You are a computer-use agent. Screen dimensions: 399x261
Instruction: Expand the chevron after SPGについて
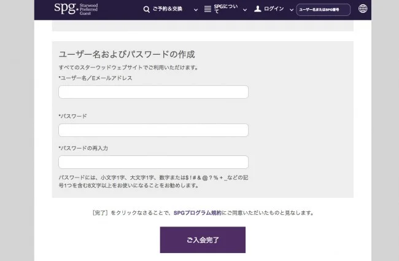pyautogui.click(x=245, y=10)
